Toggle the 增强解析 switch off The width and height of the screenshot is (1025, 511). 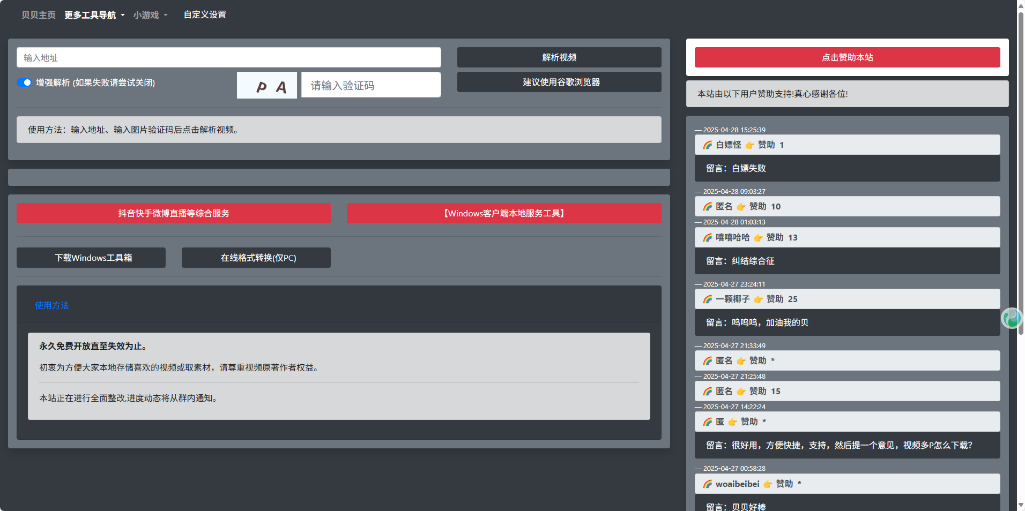click(24, 82)
